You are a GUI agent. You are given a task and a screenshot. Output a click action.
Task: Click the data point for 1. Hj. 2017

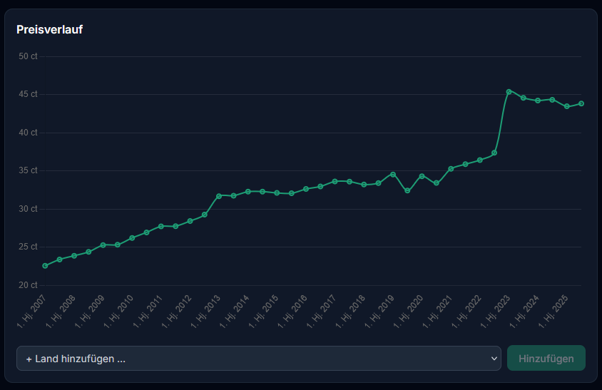click(335, 181)
